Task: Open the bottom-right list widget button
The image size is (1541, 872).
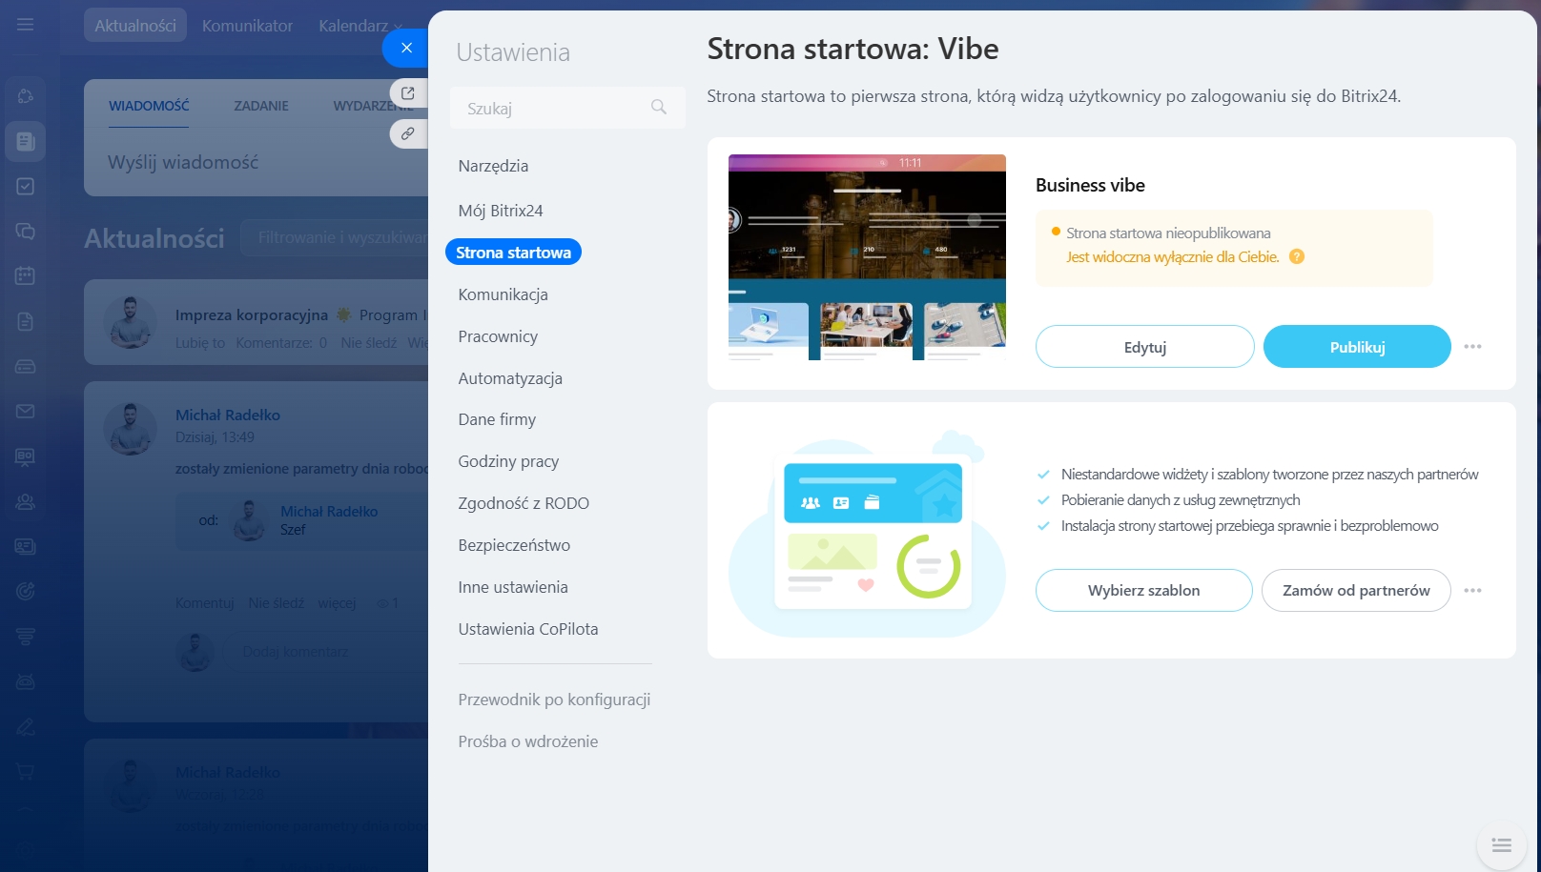Action: click(x=1501, y=845)
